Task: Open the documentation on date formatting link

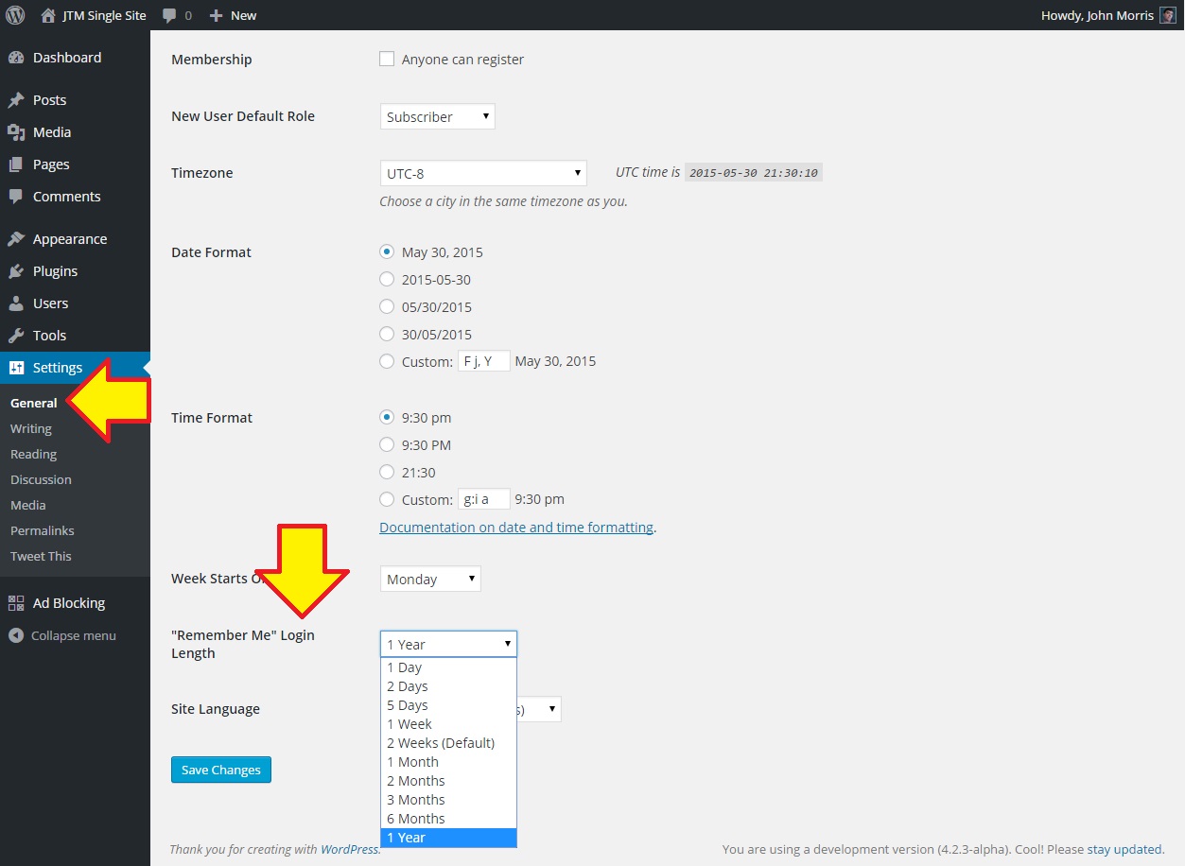Action: click(x=516, y=527)
